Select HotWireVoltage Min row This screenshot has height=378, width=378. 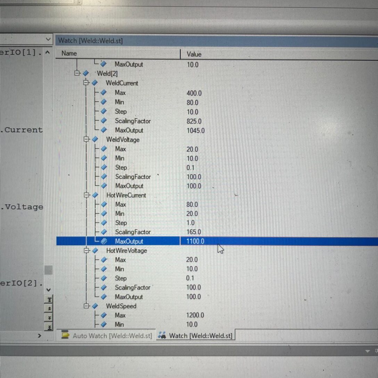pos(217,269)
